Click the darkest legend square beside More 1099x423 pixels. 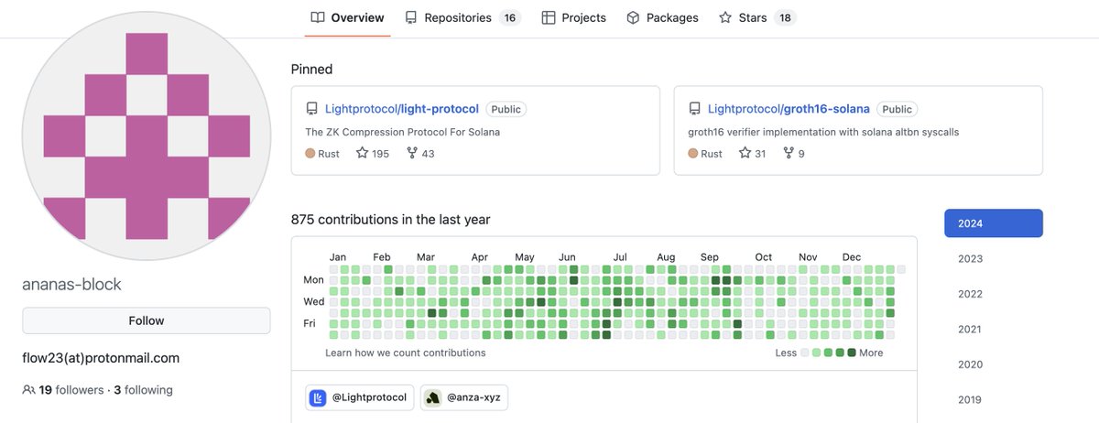[x=852, y=352]
